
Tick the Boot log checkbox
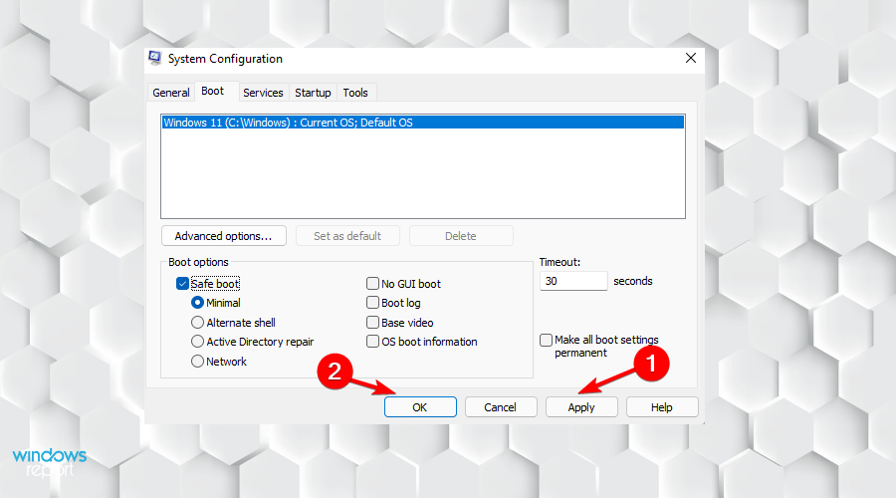point(372,303)
